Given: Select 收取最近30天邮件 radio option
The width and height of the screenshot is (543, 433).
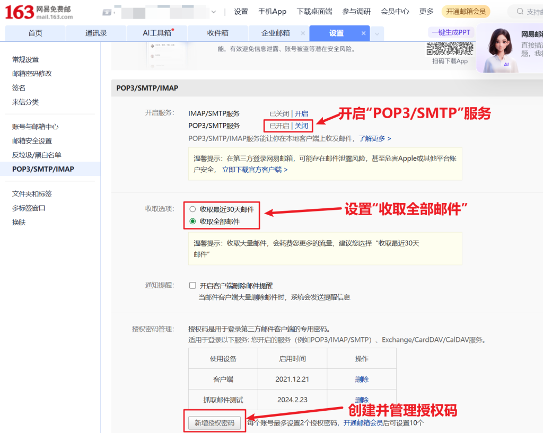Looking at the screenshot, I should pos(193,209).
